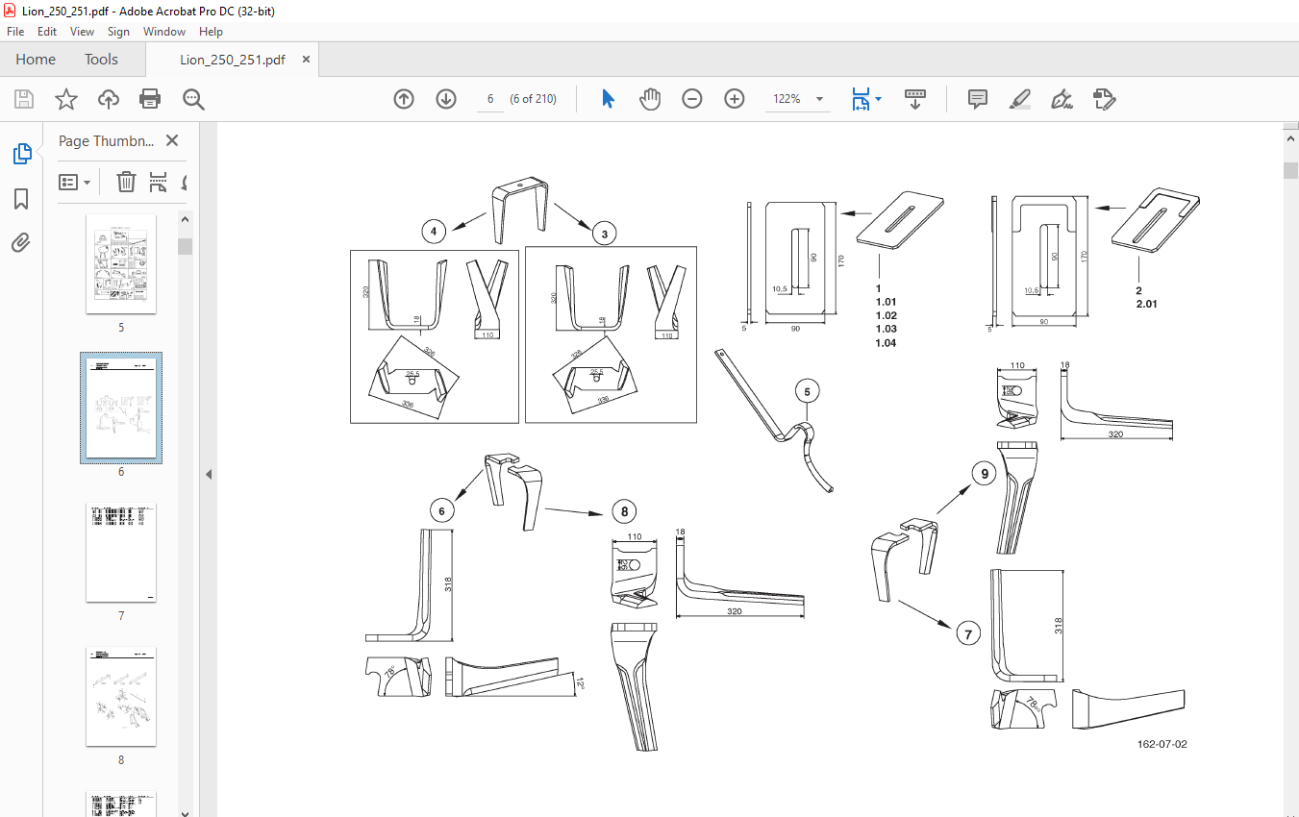Select the arrow selection tool

(x=608, y=99)
